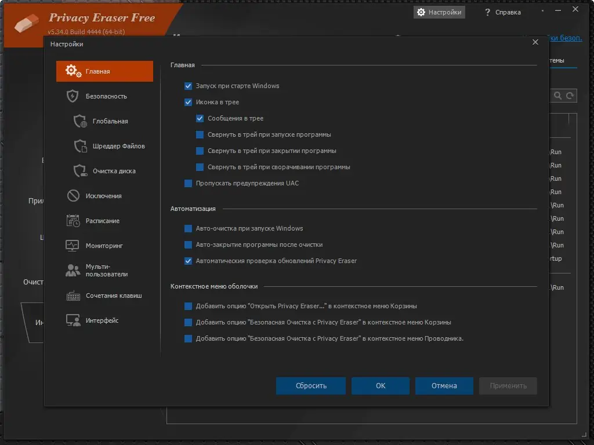This screenshot has width=594, height=445.
Task: Click the Отмена button
Action: pyautogui.click(x=444, y=385)
